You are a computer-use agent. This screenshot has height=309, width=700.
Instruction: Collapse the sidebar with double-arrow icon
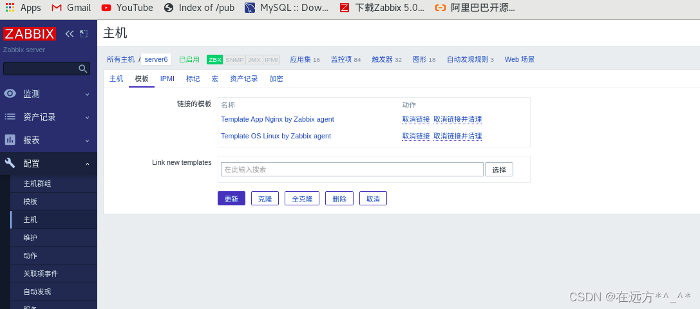coord(70,33)
